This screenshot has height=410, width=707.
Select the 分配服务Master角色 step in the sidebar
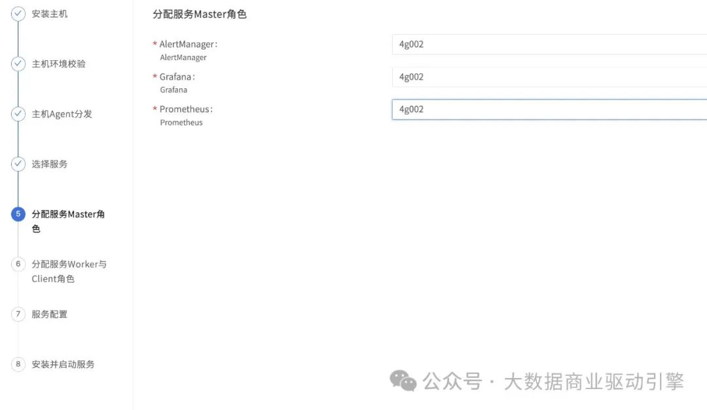coord(68,214)
